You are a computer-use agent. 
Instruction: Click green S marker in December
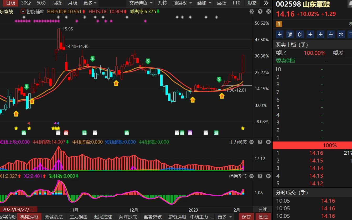pyautogui.click(x=148, y=61)
